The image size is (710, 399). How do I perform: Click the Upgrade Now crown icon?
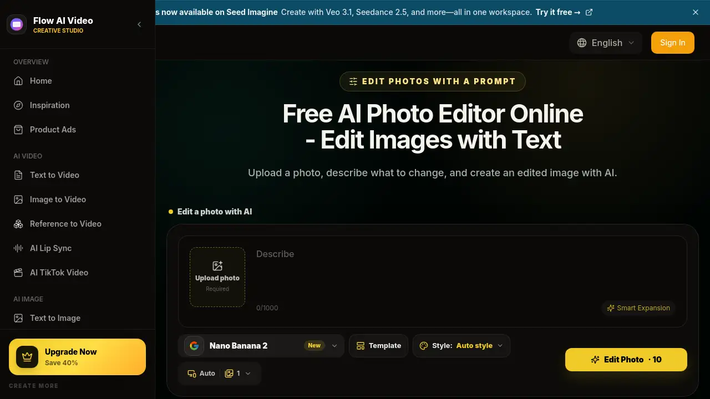click(x=27, y=357)
